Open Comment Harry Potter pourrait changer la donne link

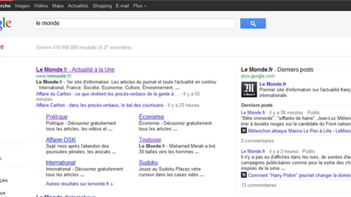coord(299,175)
